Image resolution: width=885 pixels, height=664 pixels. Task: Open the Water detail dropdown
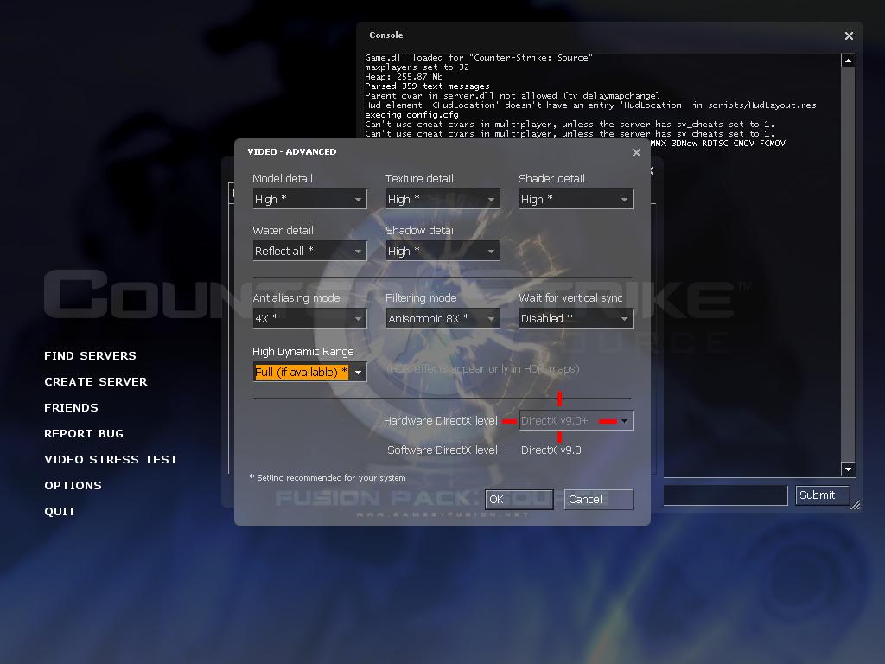[x=309, y=252]
